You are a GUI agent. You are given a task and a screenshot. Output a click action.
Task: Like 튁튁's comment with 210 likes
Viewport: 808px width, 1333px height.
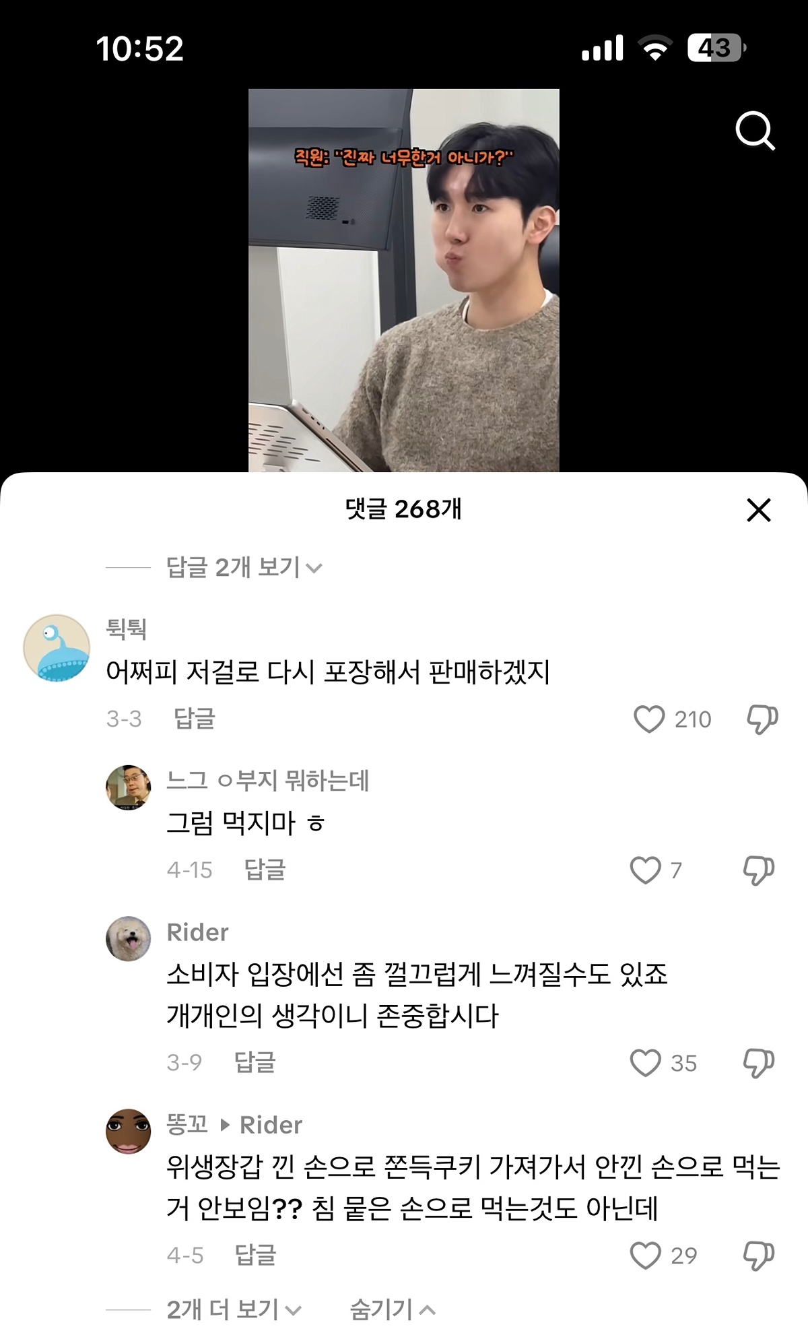(x=649, y=719)
